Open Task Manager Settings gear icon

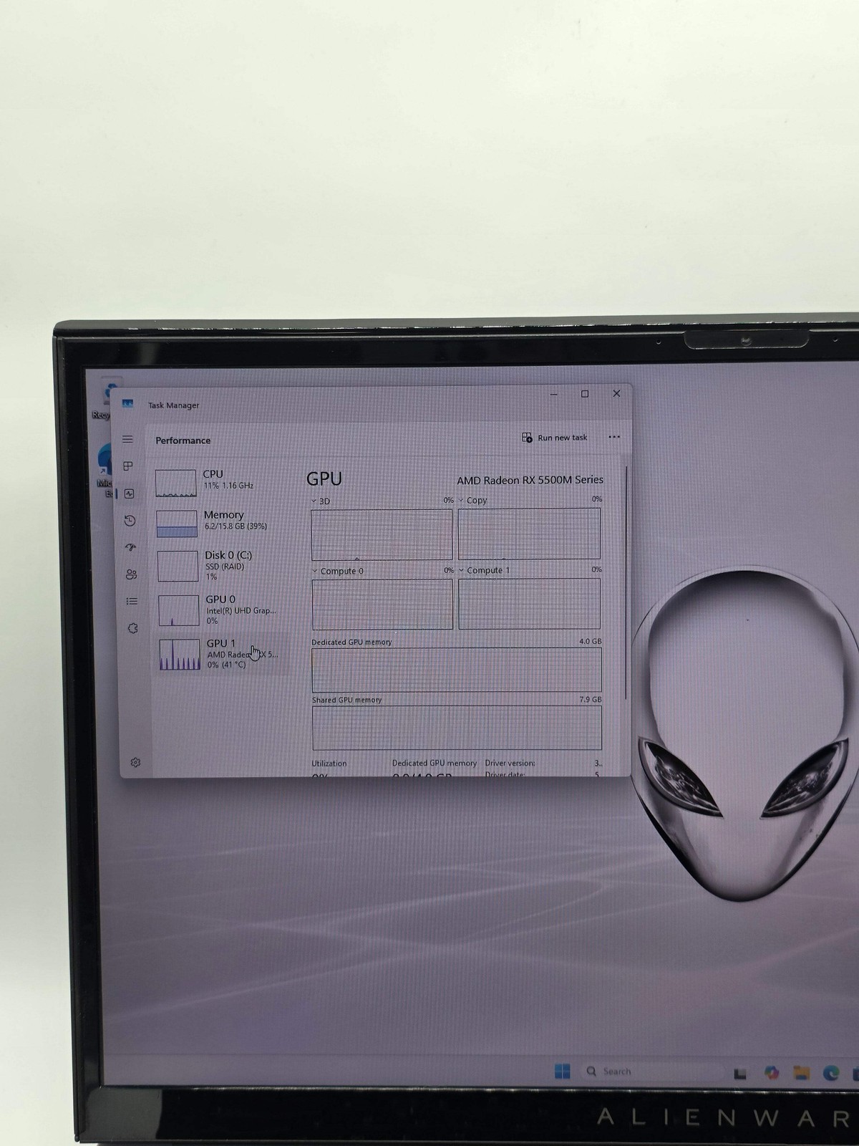(135, 763)
